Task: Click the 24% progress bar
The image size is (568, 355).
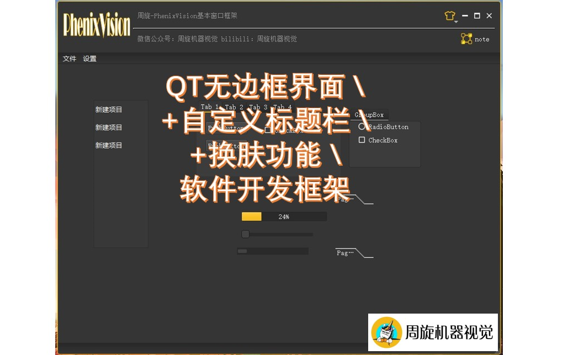Action: [x=284, y=216]
